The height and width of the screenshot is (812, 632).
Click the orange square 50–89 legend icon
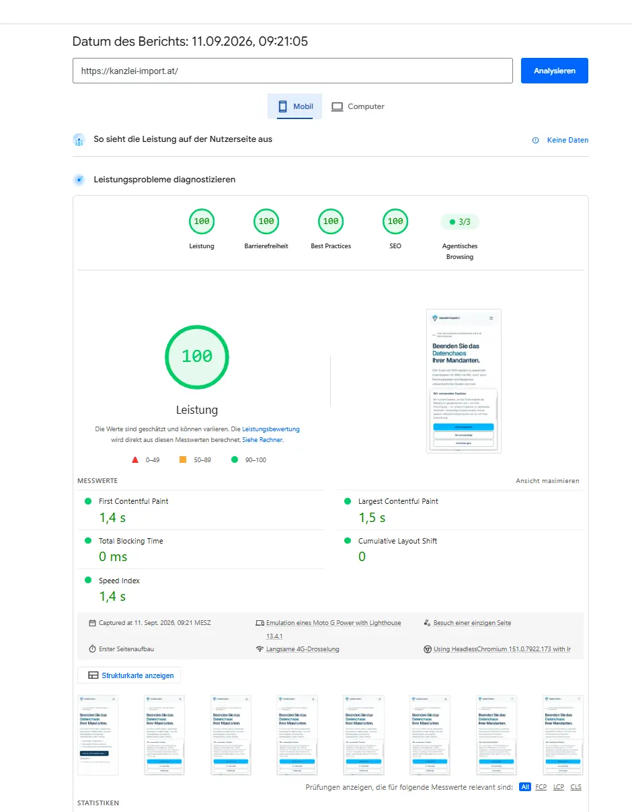183,459
